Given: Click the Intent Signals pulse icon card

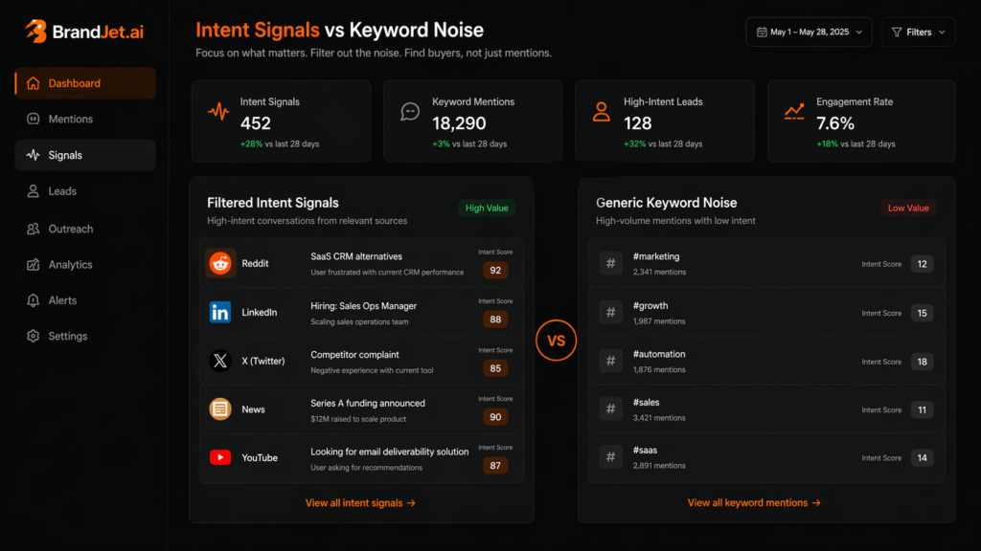Looking at the screenshot, I should click(x=218, y=112).
